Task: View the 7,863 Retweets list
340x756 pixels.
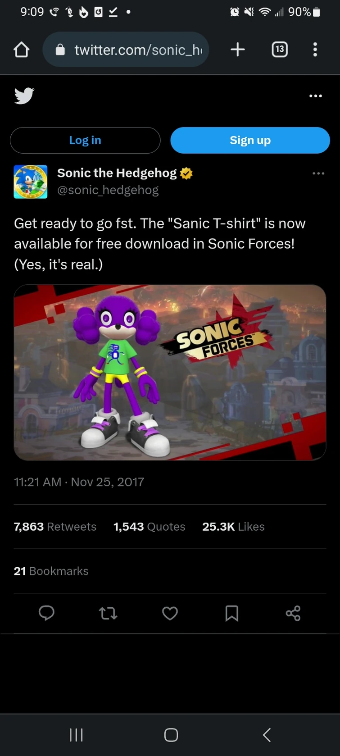Action: coord(55,527)
